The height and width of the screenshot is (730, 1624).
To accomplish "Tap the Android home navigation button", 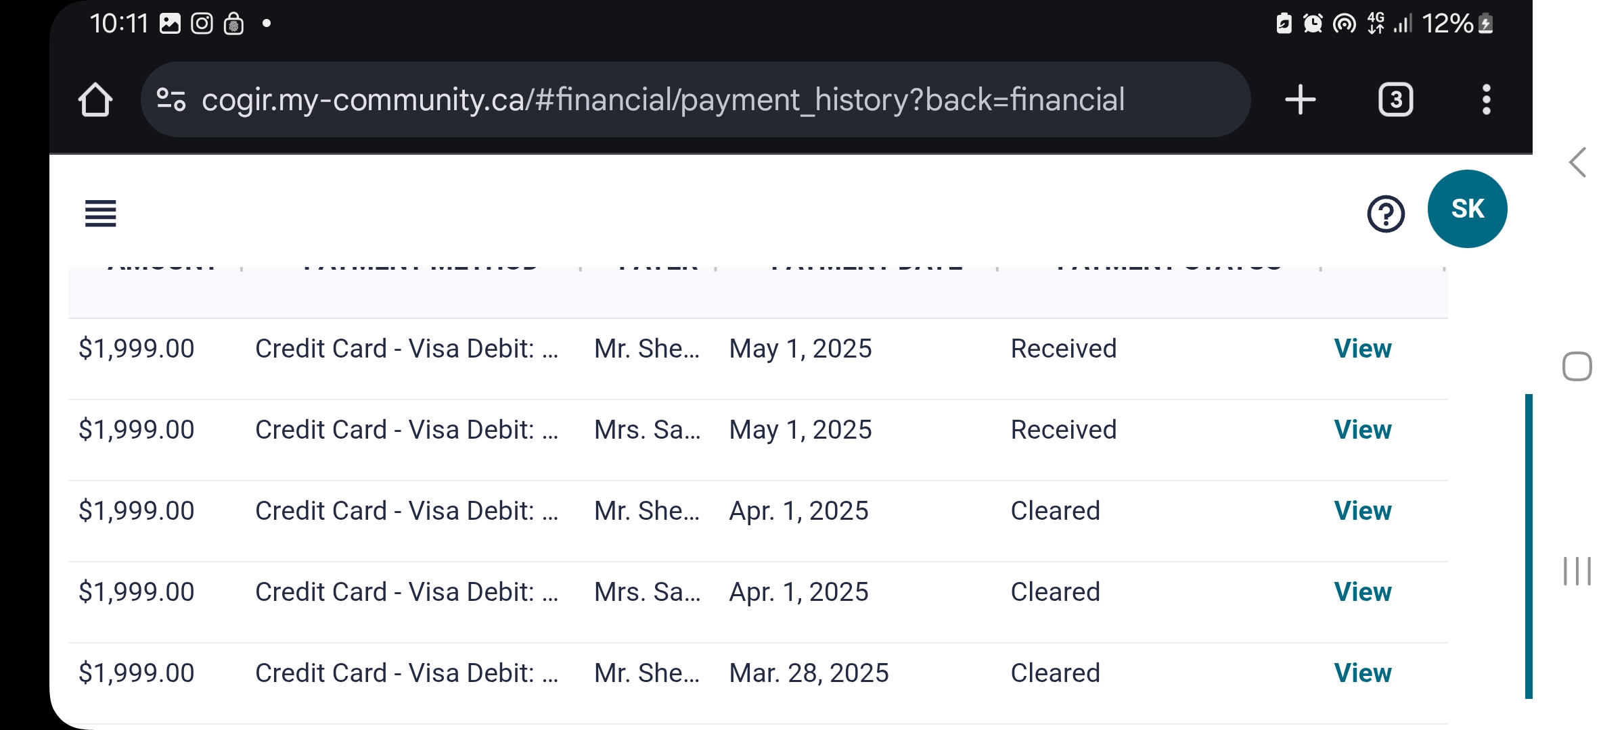I will tap(1577, 367).
